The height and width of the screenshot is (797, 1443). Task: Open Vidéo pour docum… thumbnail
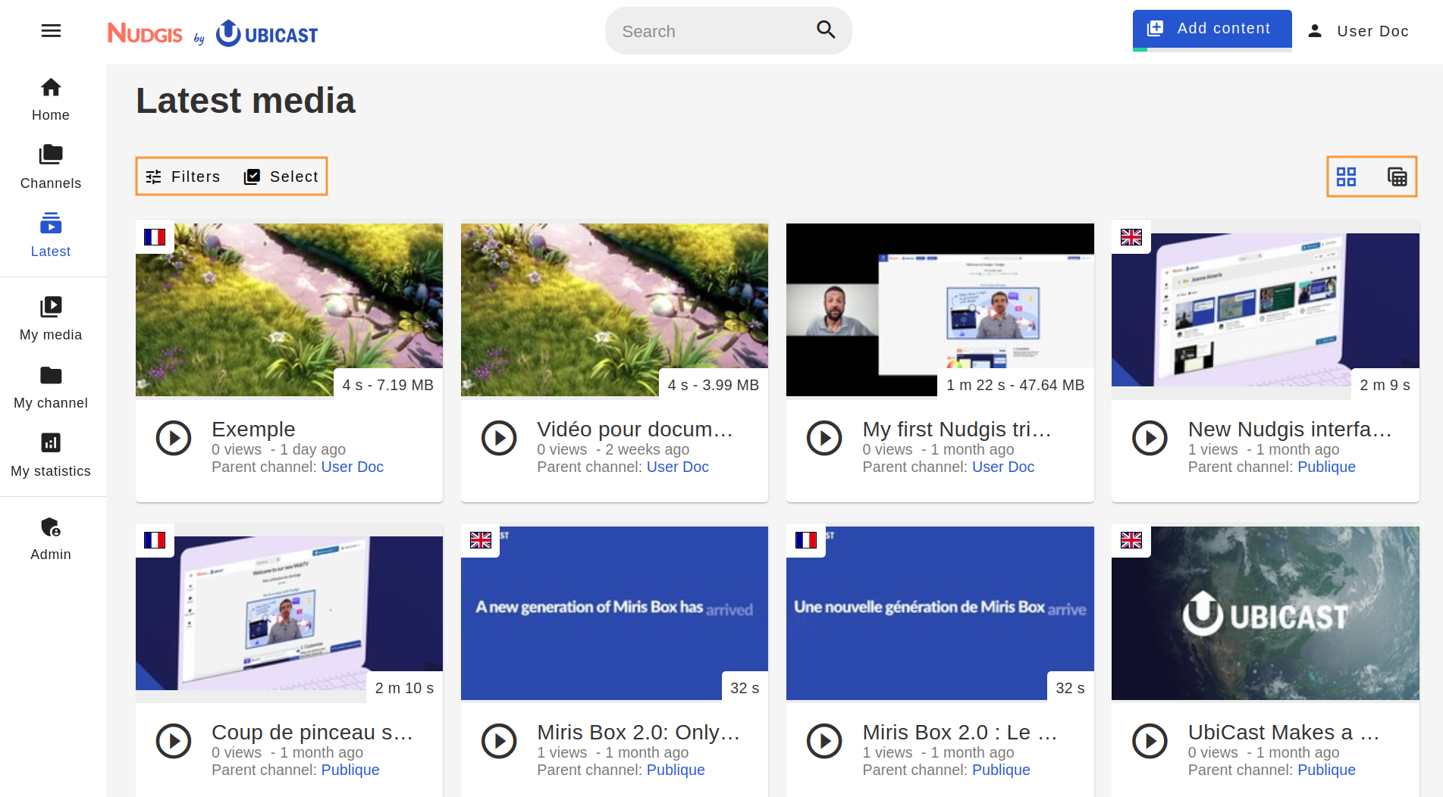614,310
